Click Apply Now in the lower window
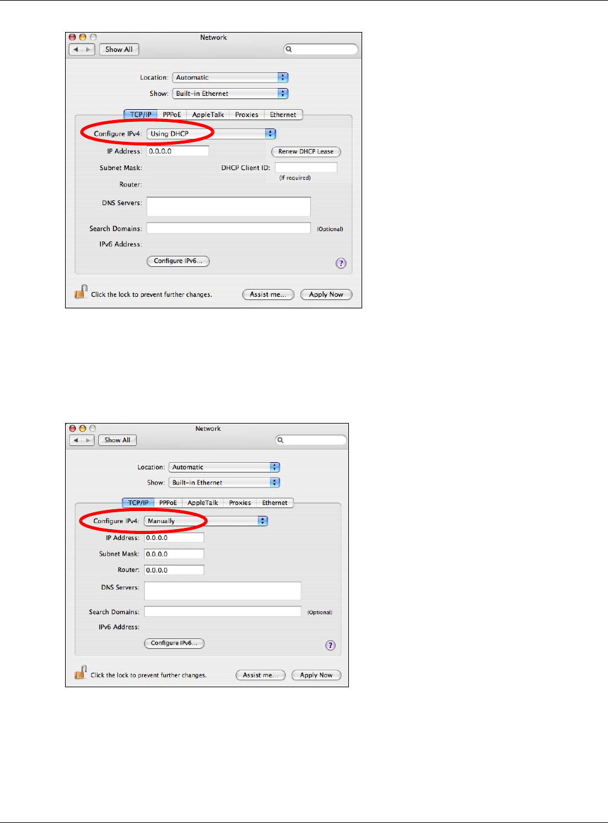608x823 pixels. tap(316, 675)
